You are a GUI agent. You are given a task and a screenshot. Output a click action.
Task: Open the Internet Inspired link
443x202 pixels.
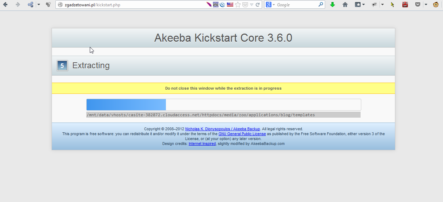tap(202, 144)
